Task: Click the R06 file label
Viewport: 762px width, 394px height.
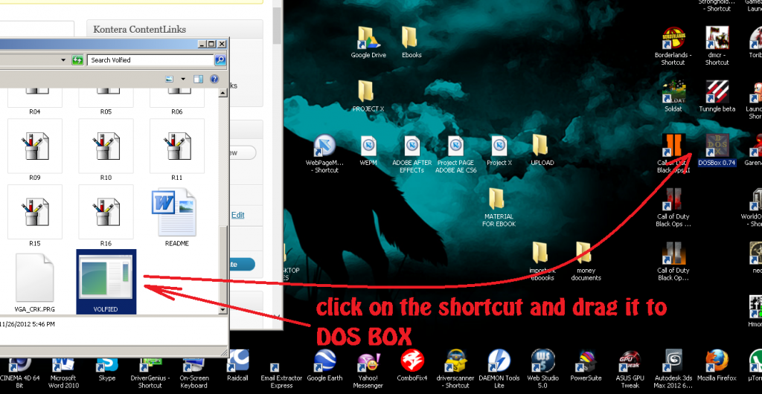Action: (x=177, y=112)
